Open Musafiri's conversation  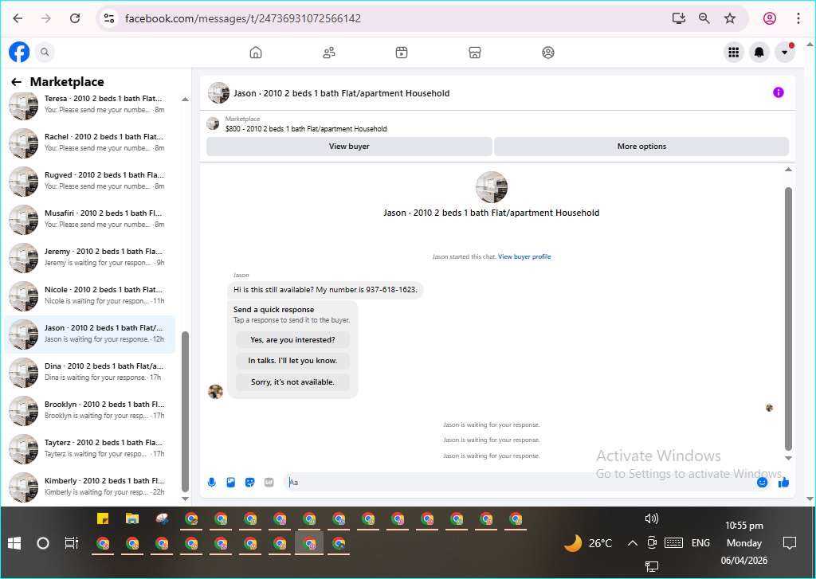point(89,218)
